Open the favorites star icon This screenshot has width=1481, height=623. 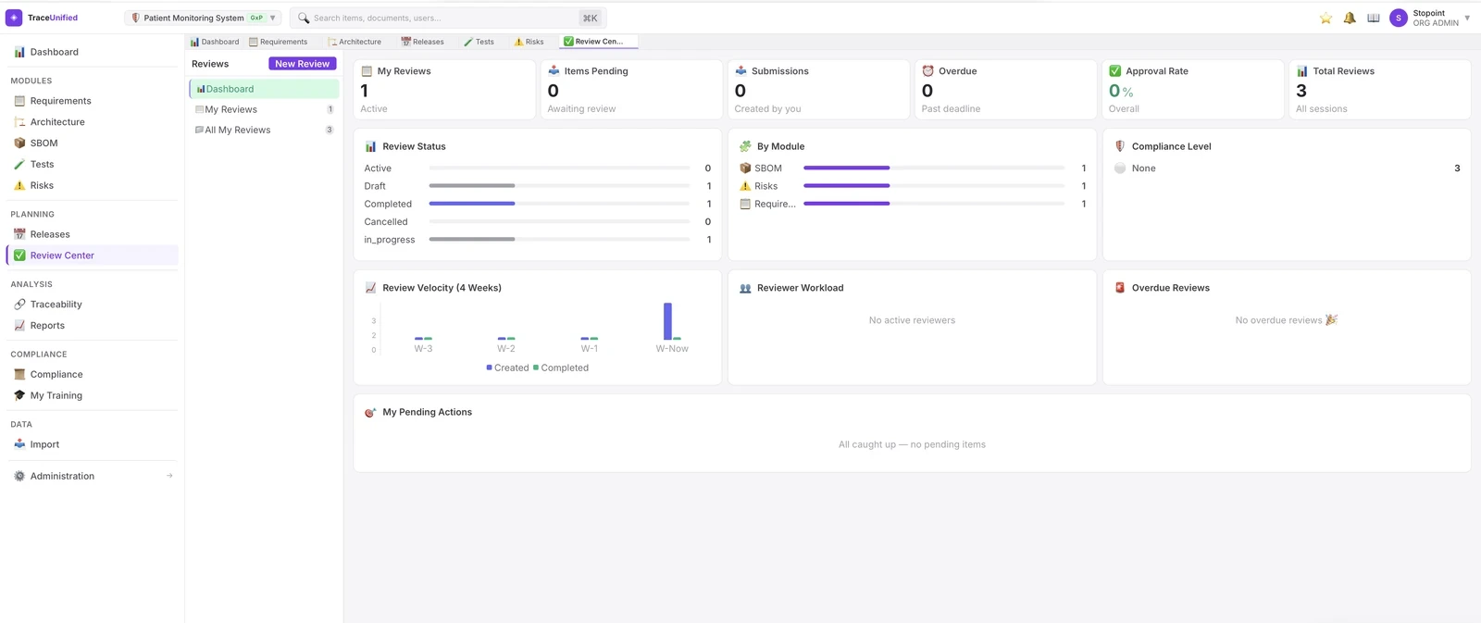pos(1325,18)
